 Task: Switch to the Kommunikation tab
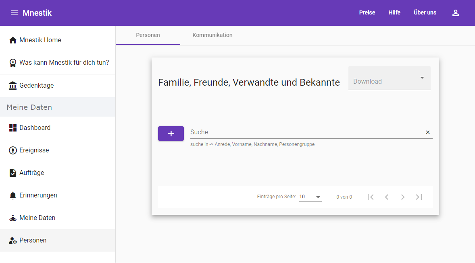[x=212, y=35]
